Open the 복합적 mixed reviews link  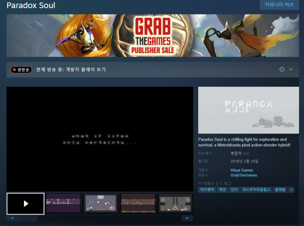pyautogui.click(x=236, y=153)
